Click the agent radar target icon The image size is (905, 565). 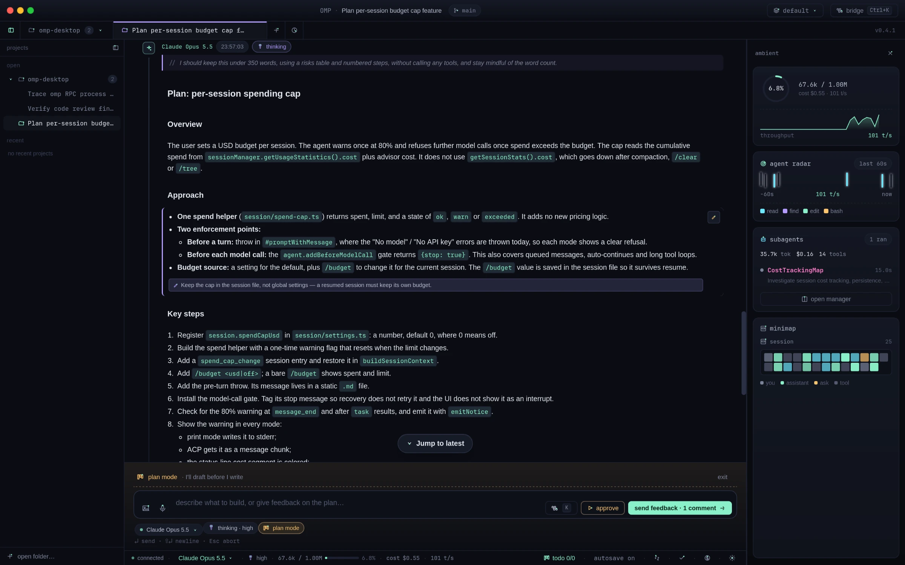click(763, 163)
